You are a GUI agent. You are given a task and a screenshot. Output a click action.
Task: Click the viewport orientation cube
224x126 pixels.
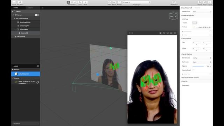[x=173, y=16]
